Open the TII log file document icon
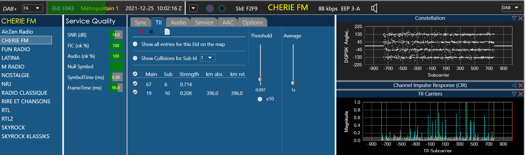 coord(167,32)
